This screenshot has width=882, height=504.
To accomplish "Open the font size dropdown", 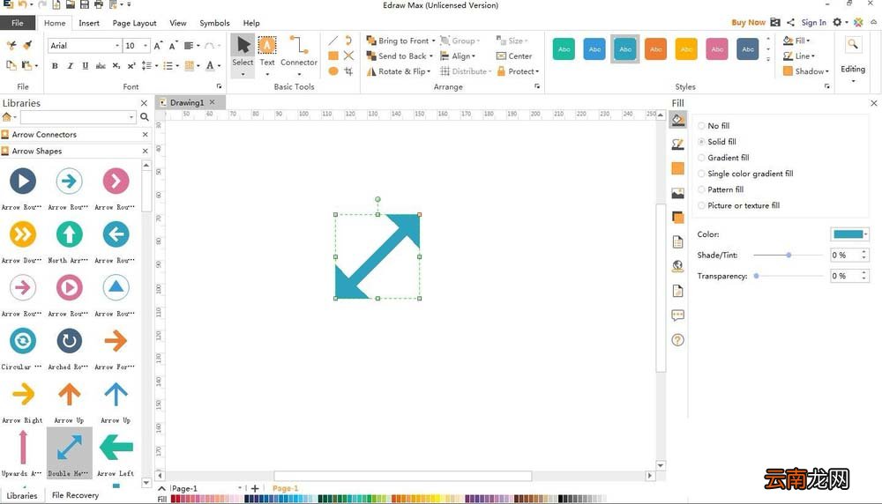I will (x=146, y=46).
